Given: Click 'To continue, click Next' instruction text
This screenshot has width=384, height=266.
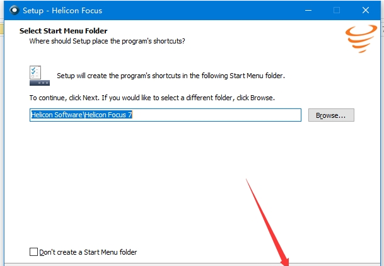Looking at the screenshot, I should (152, 98).
